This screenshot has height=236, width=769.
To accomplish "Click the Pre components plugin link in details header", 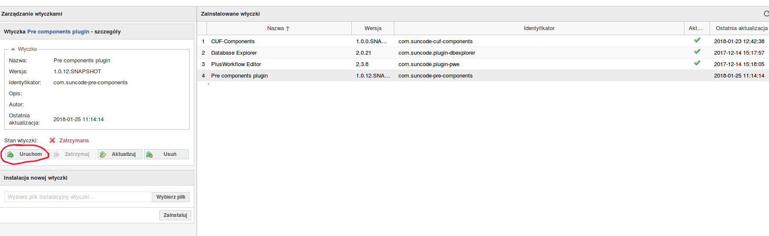I will coord(58,32).
